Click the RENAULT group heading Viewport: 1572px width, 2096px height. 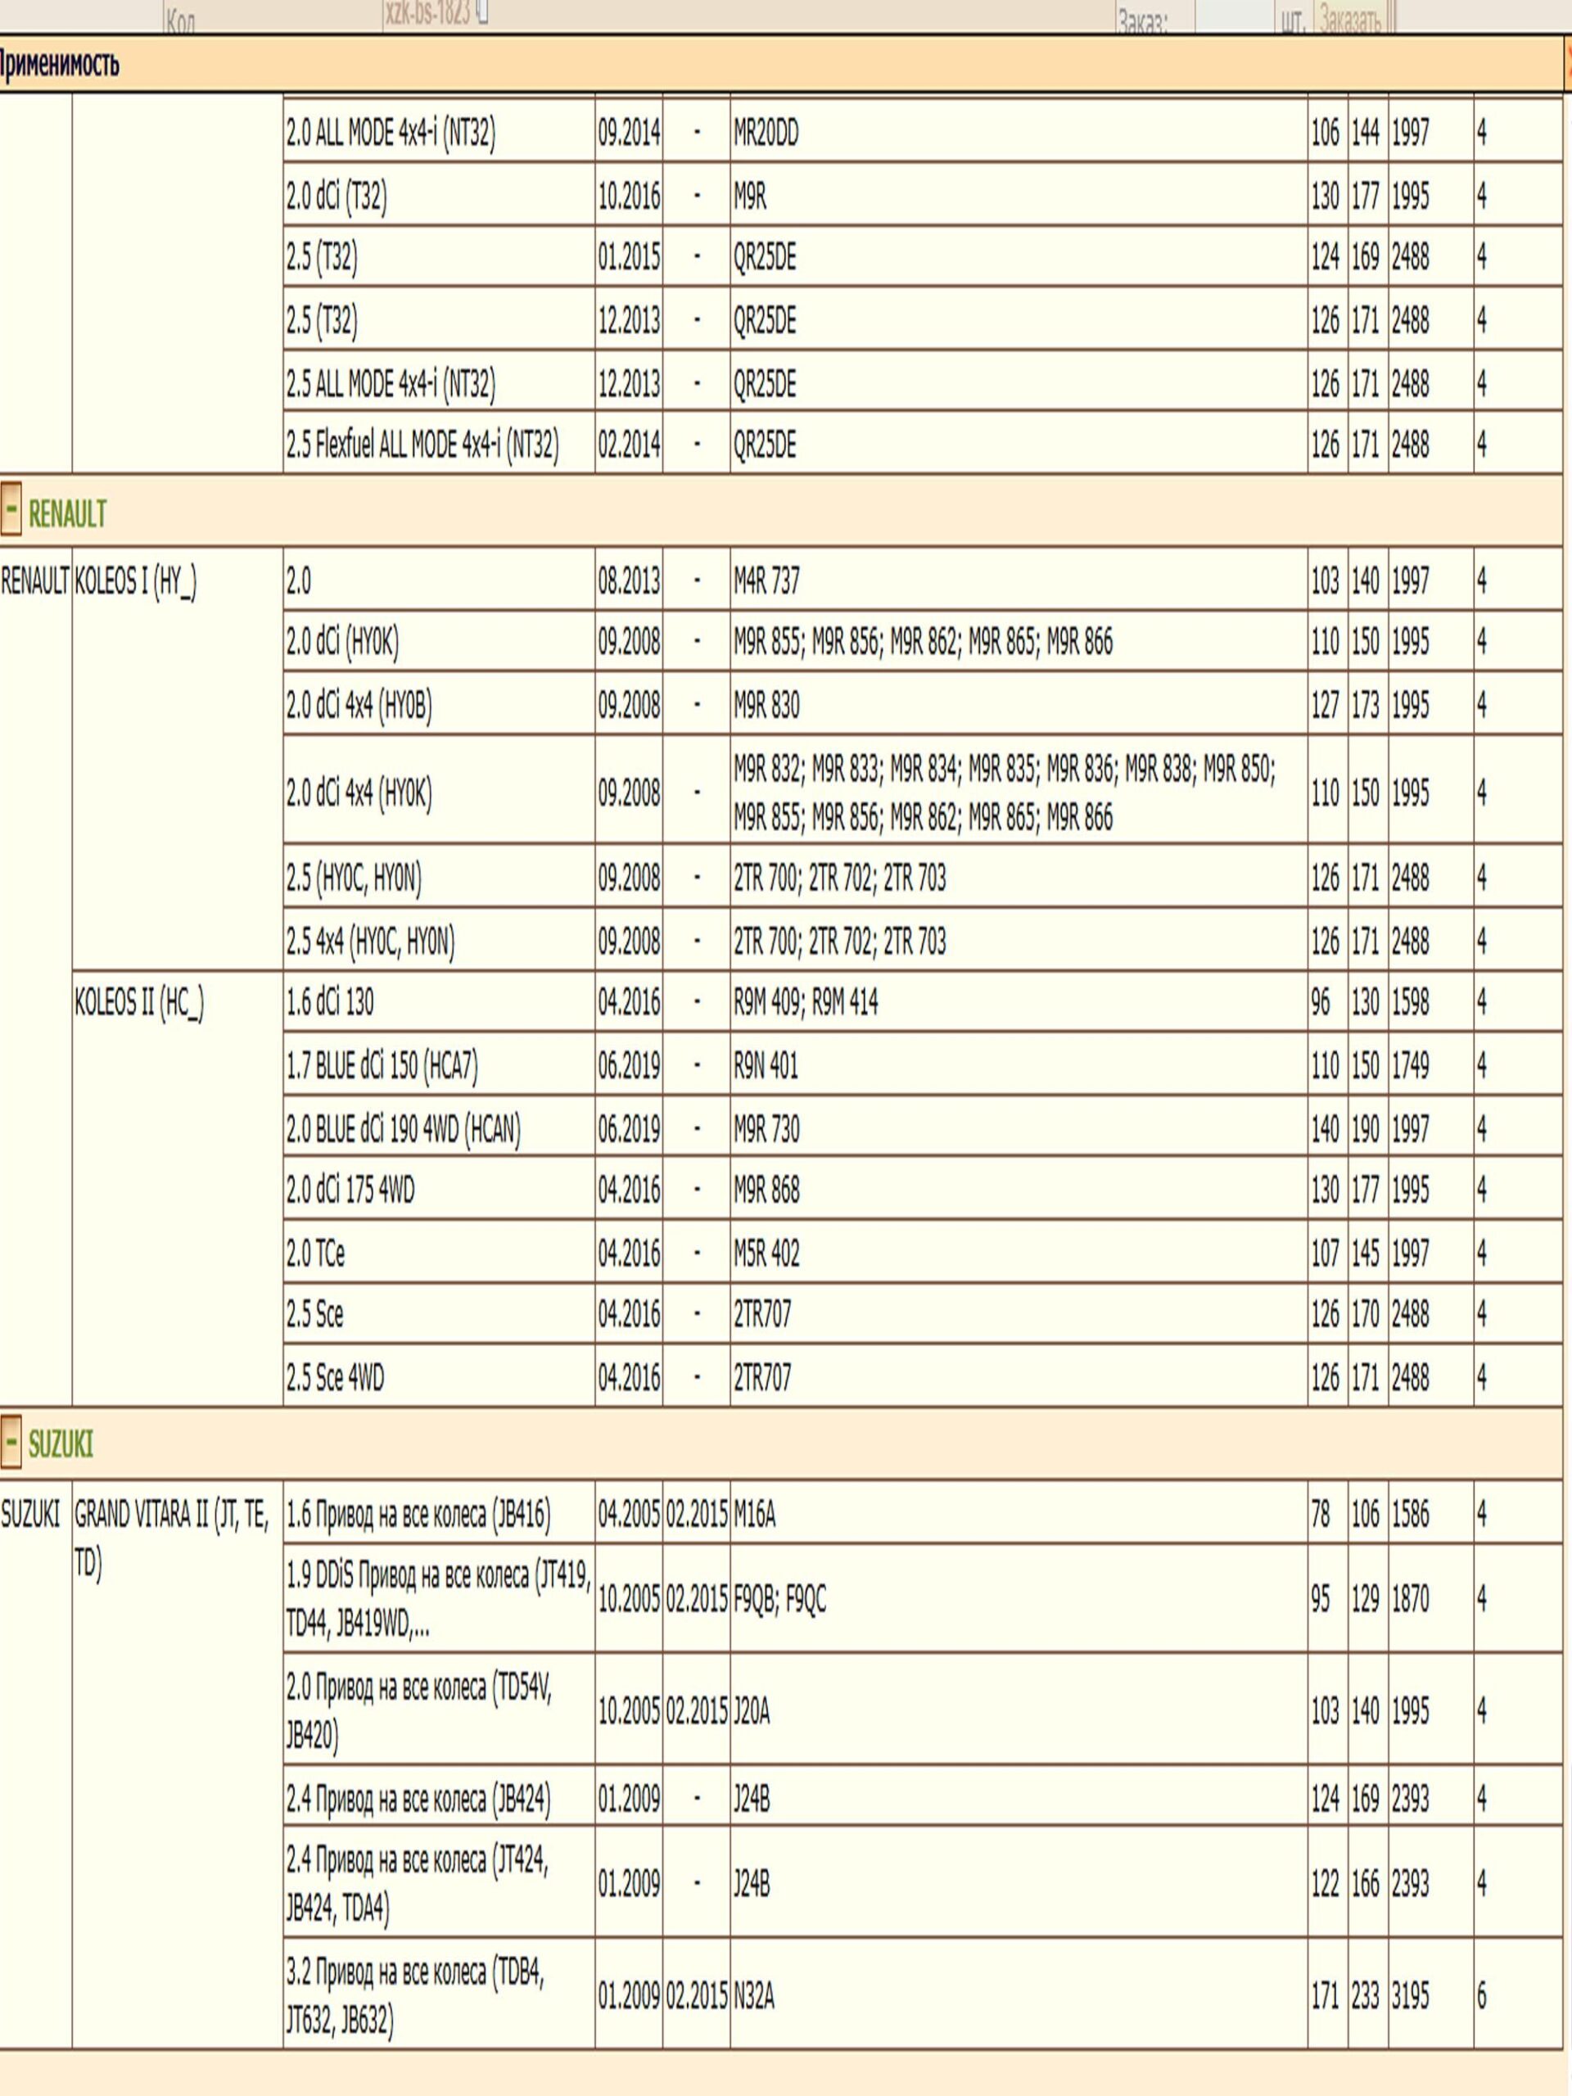pyautogui.click(x=67, y=514)
